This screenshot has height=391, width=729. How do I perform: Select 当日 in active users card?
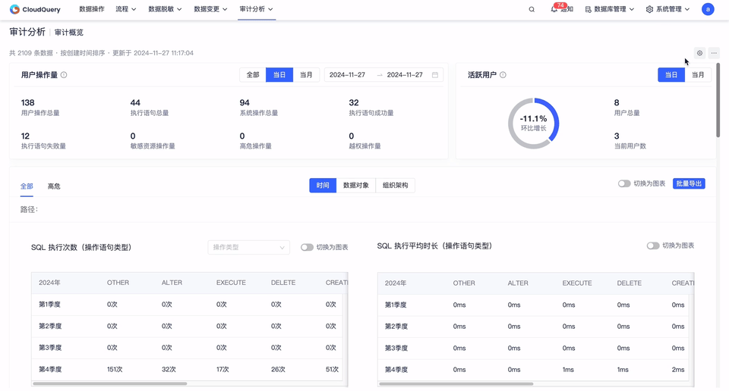(671, 75)
